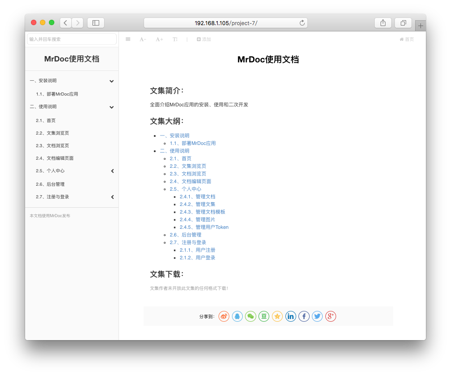
Task: Collapse the 一、安装说明 section chevron
Action: 112,81
